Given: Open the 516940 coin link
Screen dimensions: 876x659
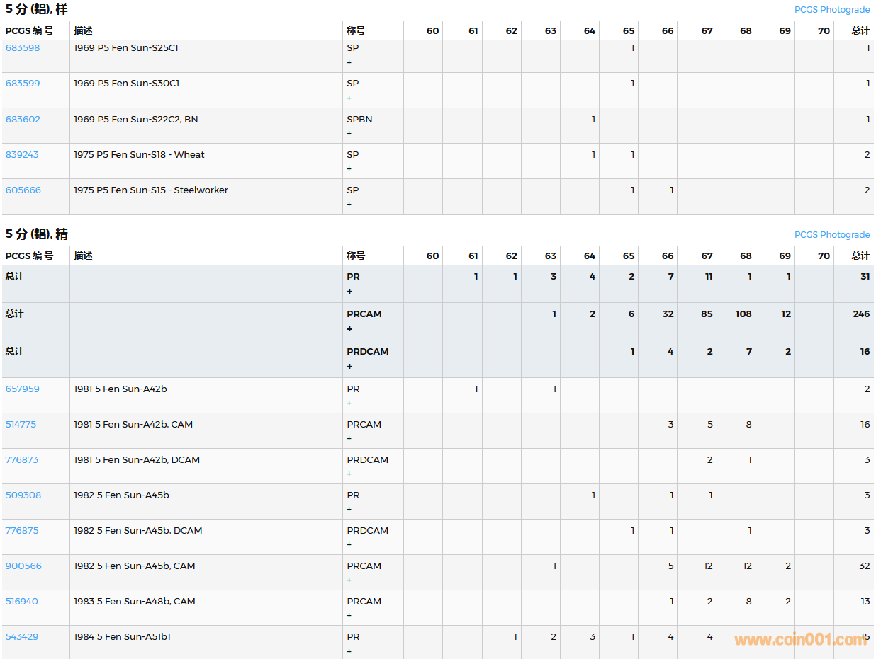Looking at the screenshot, I should coord(22,601).
